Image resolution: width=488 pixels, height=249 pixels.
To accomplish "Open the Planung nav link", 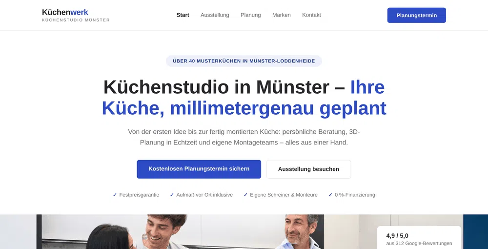I will [250, 15].
